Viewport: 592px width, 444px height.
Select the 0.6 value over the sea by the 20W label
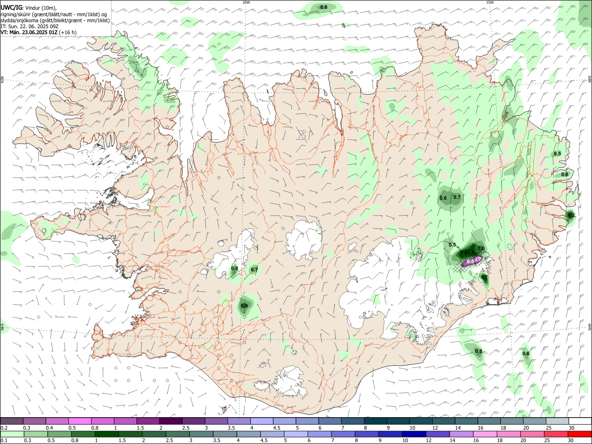click(324, 7)
